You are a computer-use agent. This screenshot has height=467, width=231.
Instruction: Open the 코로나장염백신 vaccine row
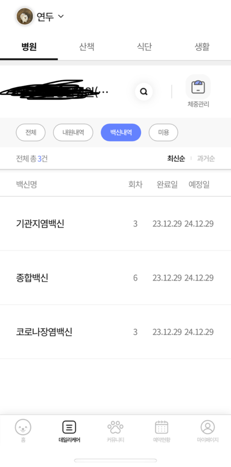pyautogui.click(x=116, y=332)
